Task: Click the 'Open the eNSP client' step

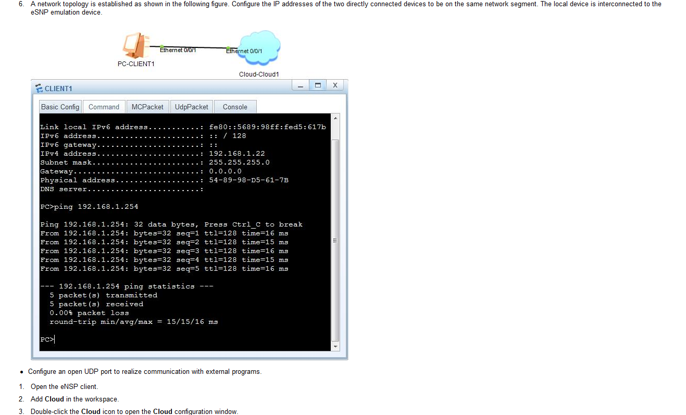Action: click(x=64, y=387)
